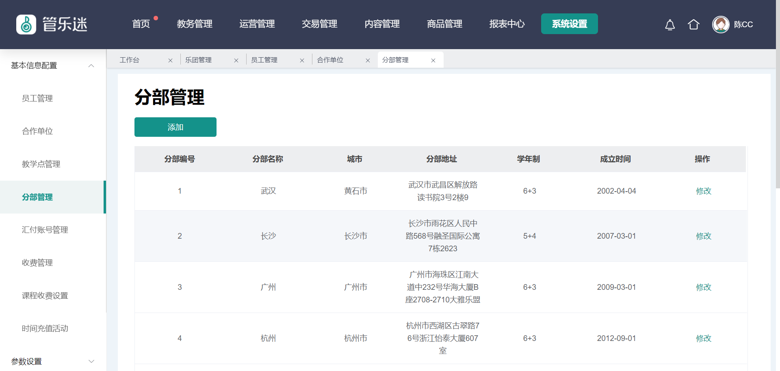Open the 系统设置 top menu
This screenshot has height=371, width=780.
(569, 24)
